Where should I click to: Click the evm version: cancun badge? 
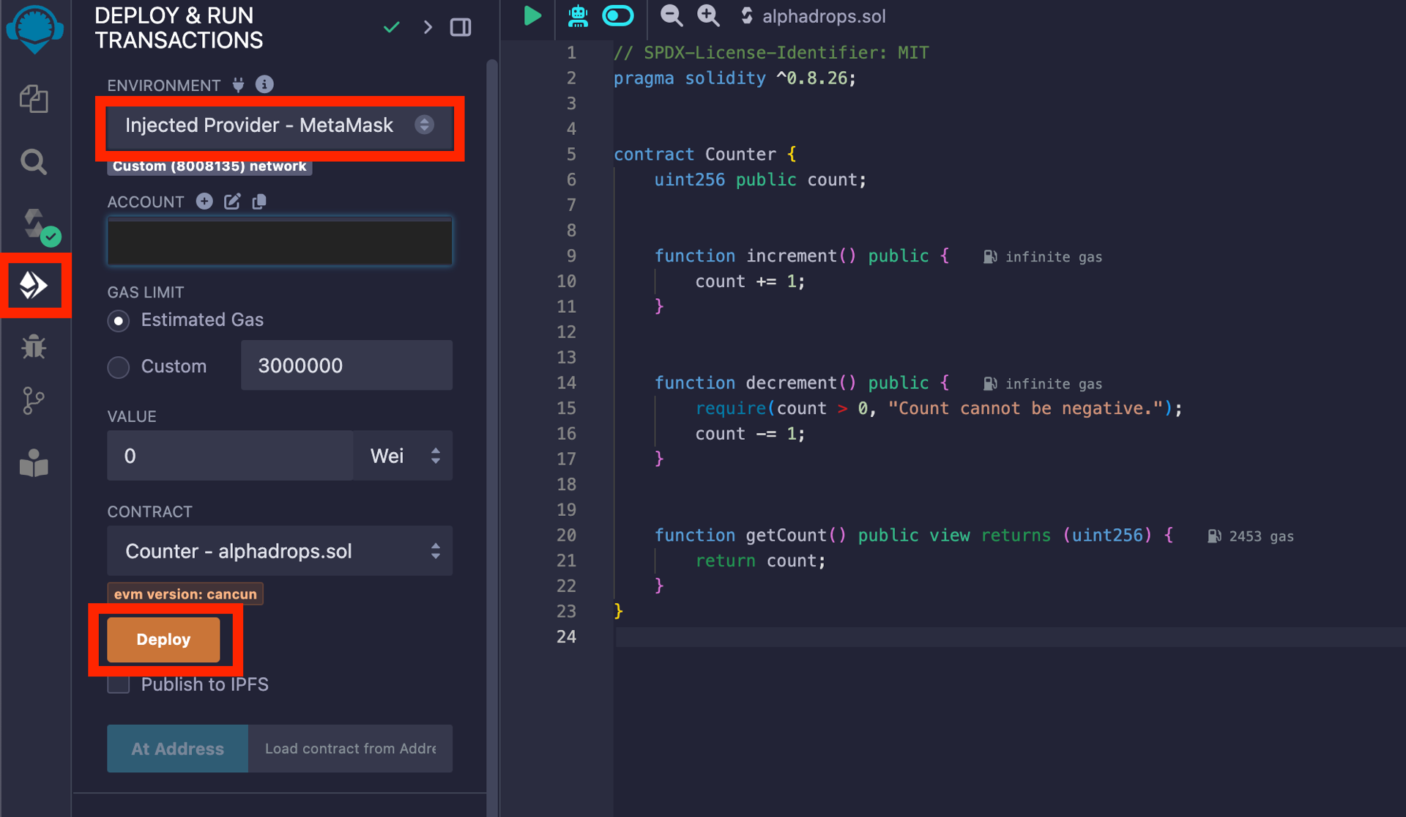tap(185, 594)
